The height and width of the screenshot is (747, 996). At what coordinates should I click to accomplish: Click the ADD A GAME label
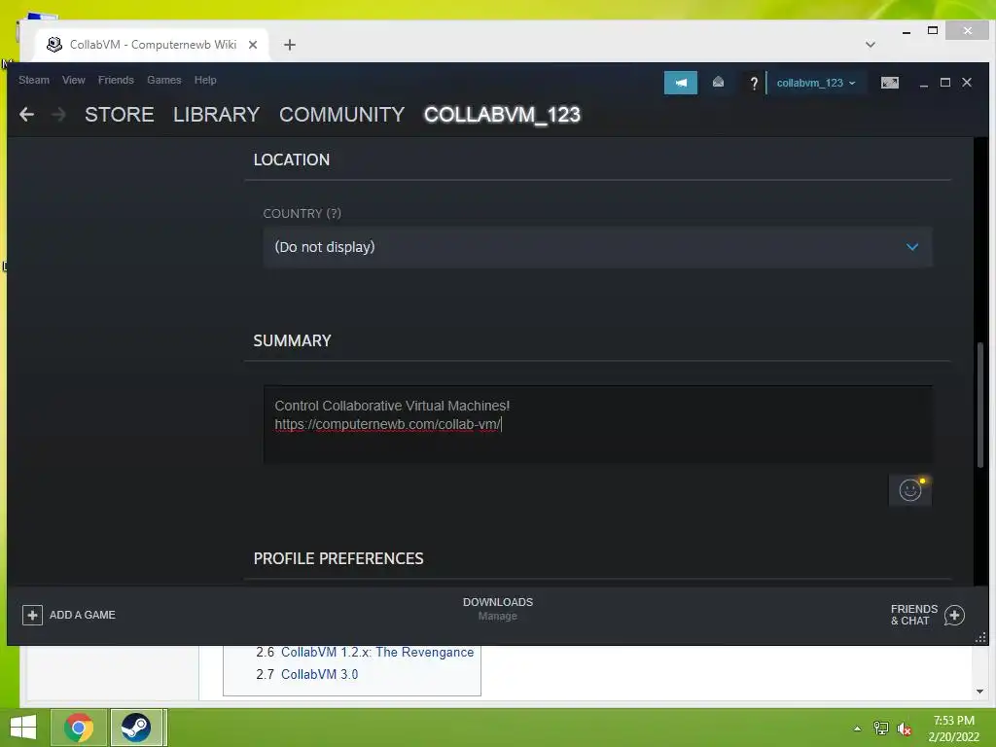(x=83, y=615)
